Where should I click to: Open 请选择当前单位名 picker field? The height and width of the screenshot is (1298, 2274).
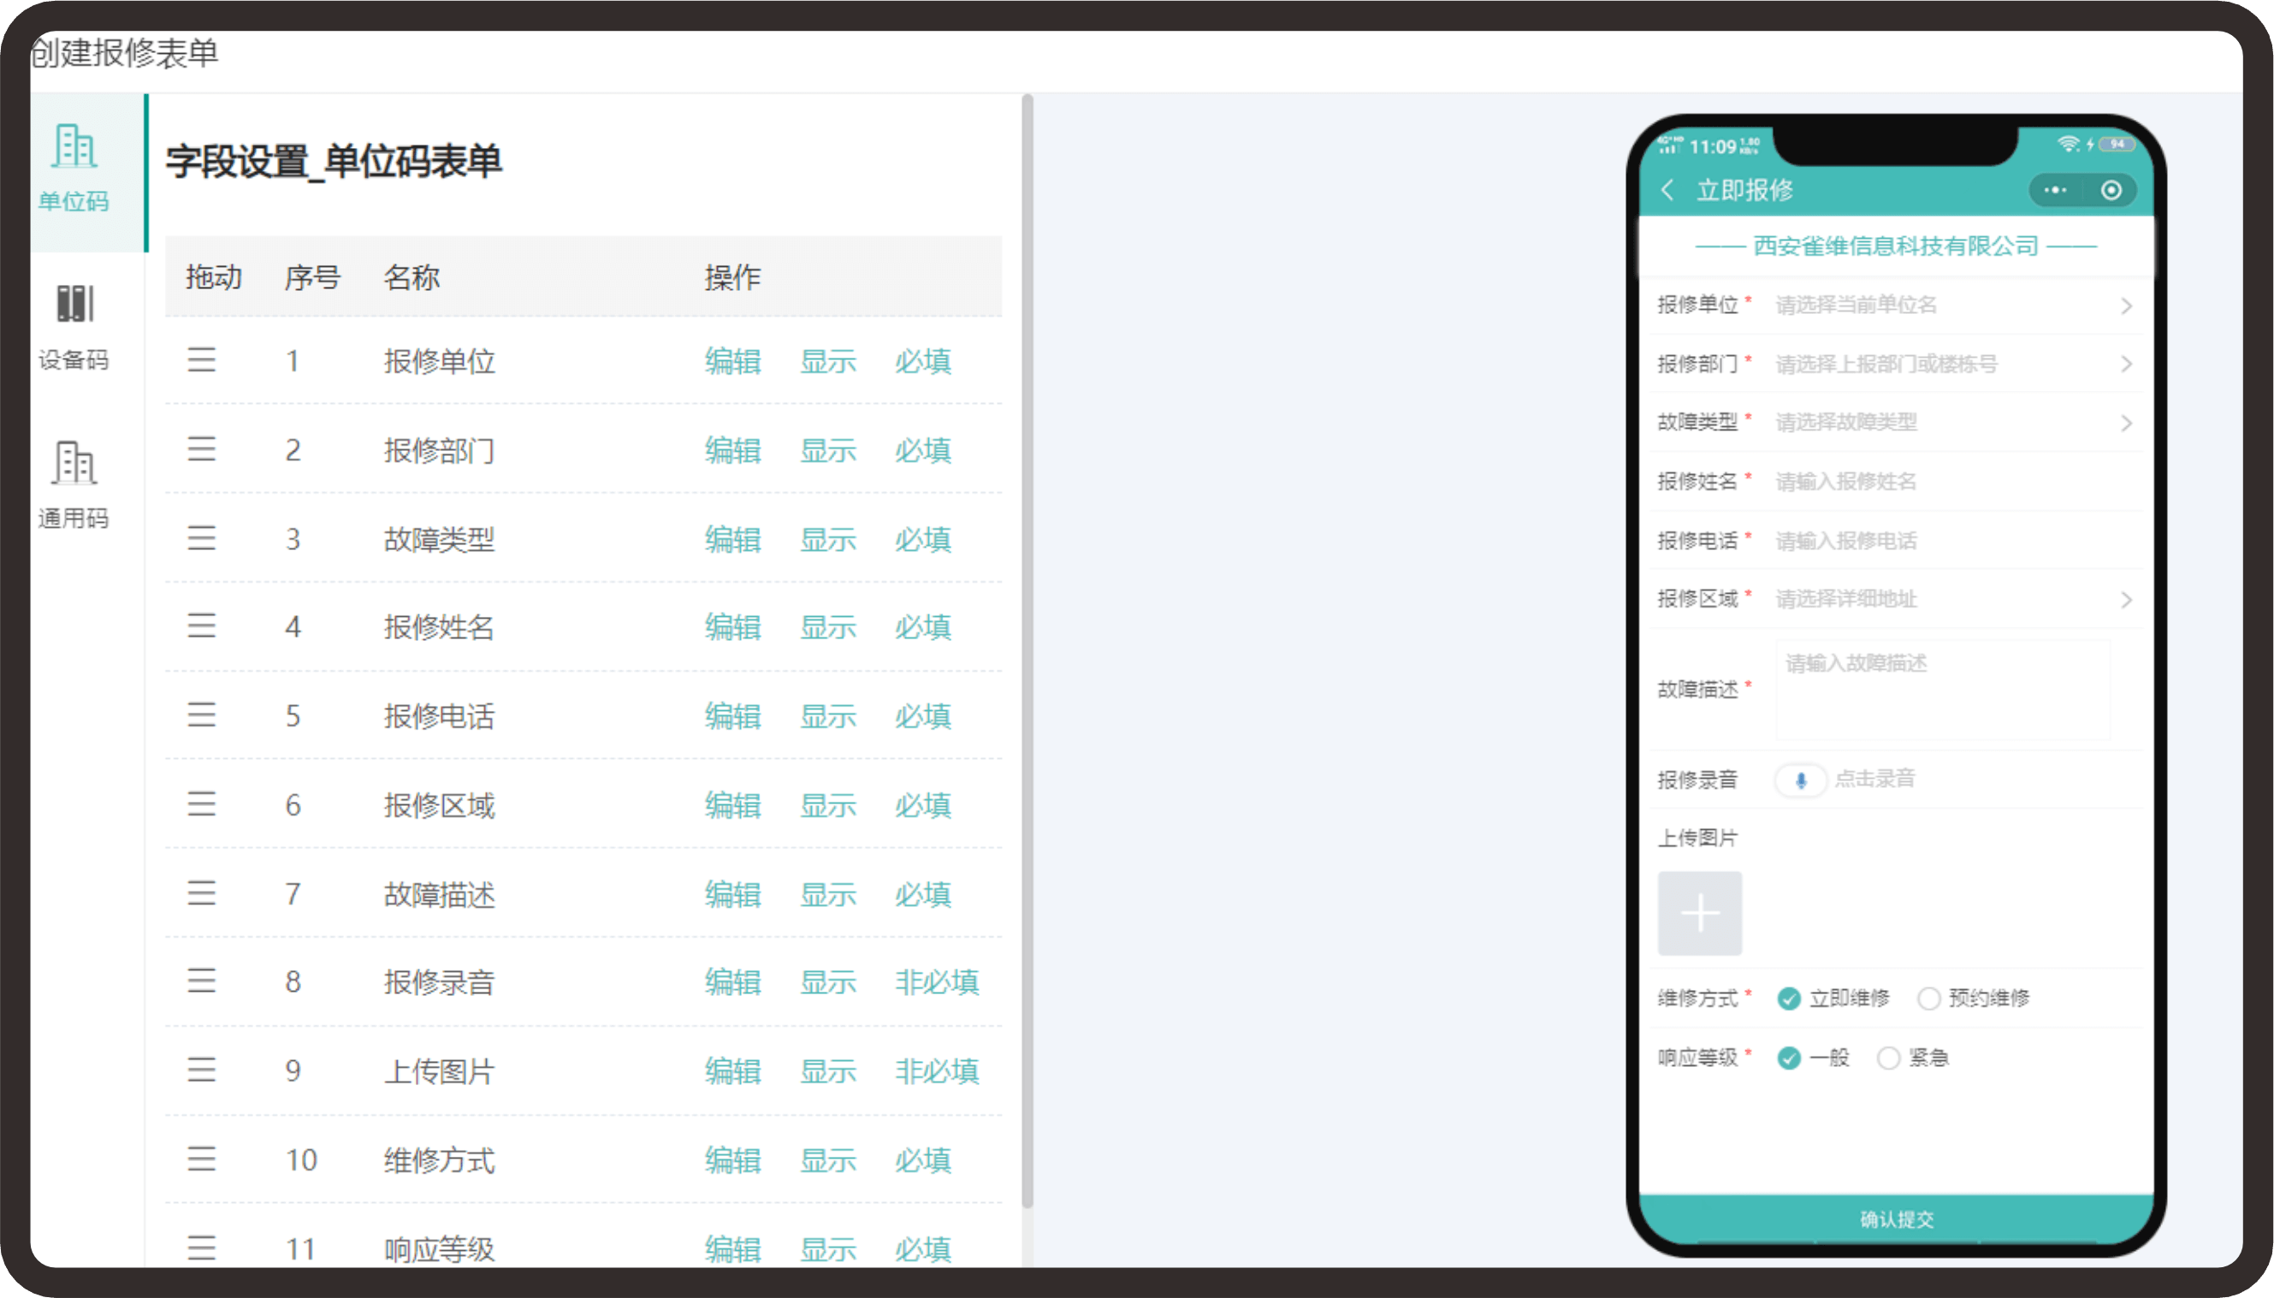(x=1856, y=305)
